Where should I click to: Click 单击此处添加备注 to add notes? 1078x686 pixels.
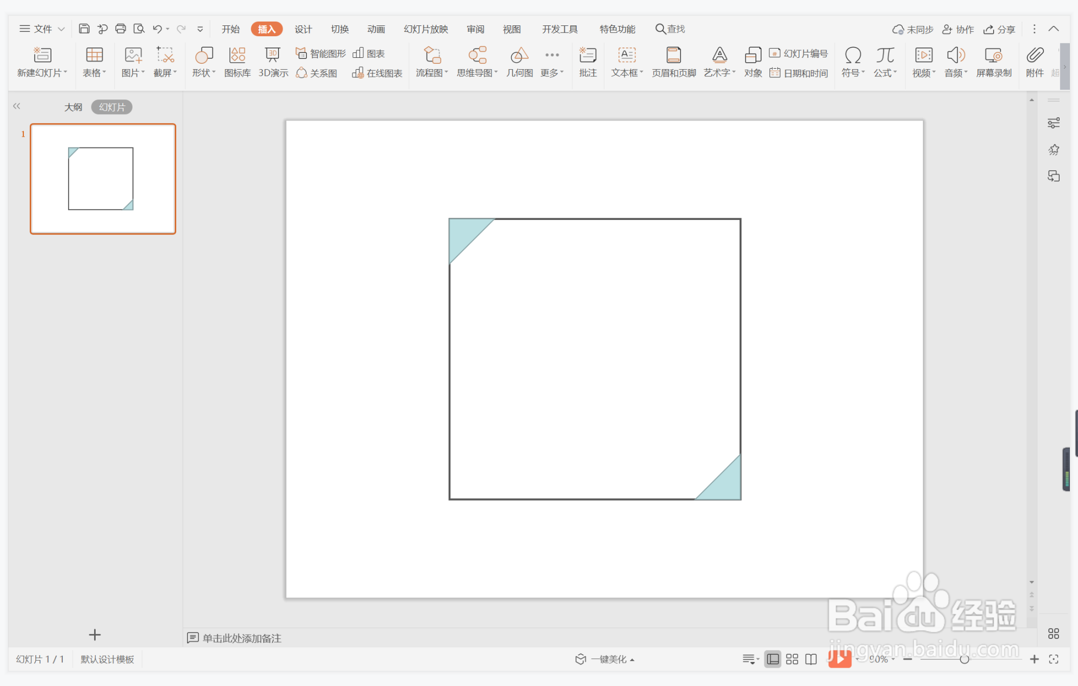(241, 638)
